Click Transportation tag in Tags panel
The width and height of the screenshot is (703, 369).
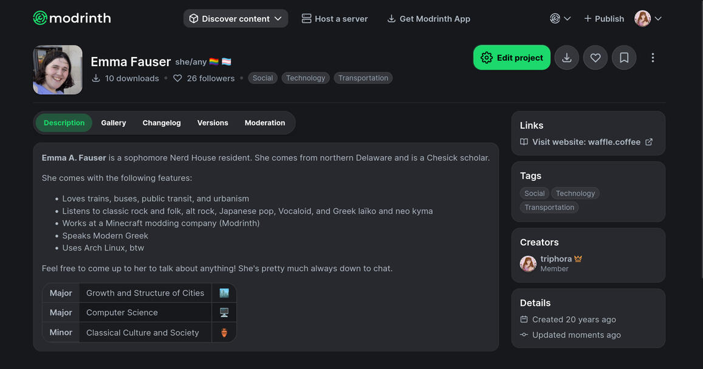(549, 208)
